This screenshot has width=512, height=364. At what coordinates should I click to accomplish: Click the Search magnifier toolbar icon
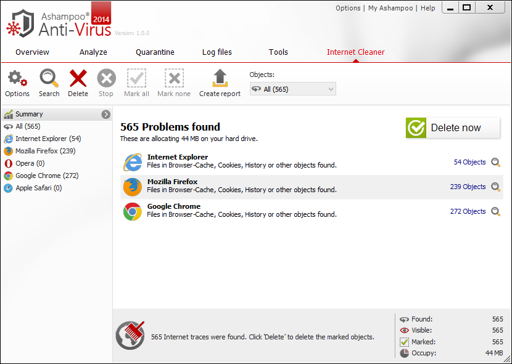(49, 79)
